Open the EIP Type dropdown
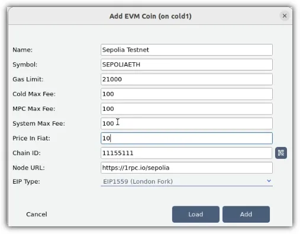This screenshot has height=234, width=300. (186, 181)
